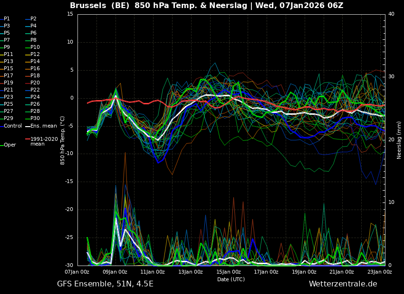Viewport: 404px width, 294px height.
Task: Click the -25 temperature axis tick
Action: 69,238
